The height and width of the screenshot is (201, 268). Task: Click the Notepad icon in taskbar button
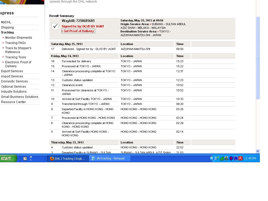point(93,158)
